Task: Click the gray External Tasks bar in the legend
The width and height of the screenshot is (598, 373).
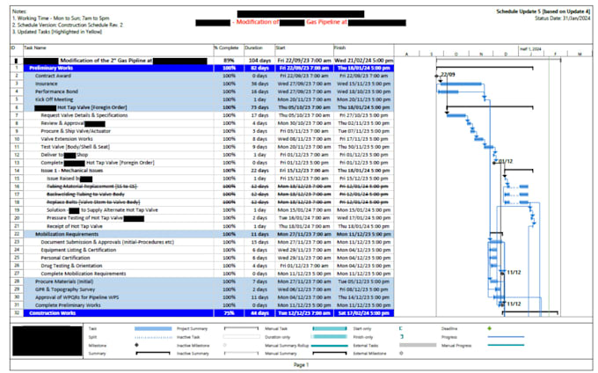Action: coord(418,345)
